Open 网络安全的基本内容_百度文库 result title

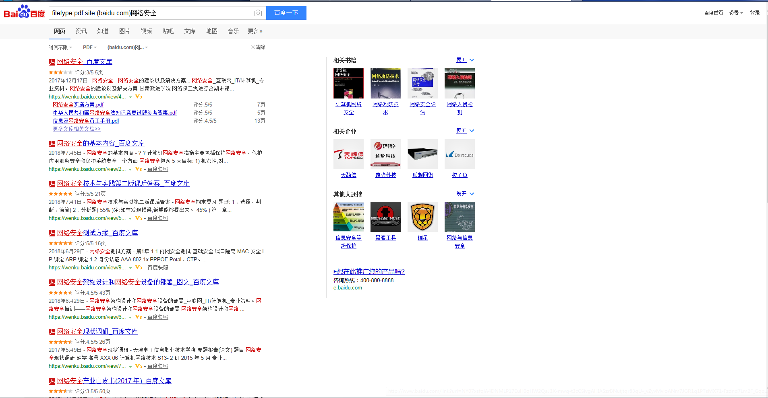(x=101, y=143)
